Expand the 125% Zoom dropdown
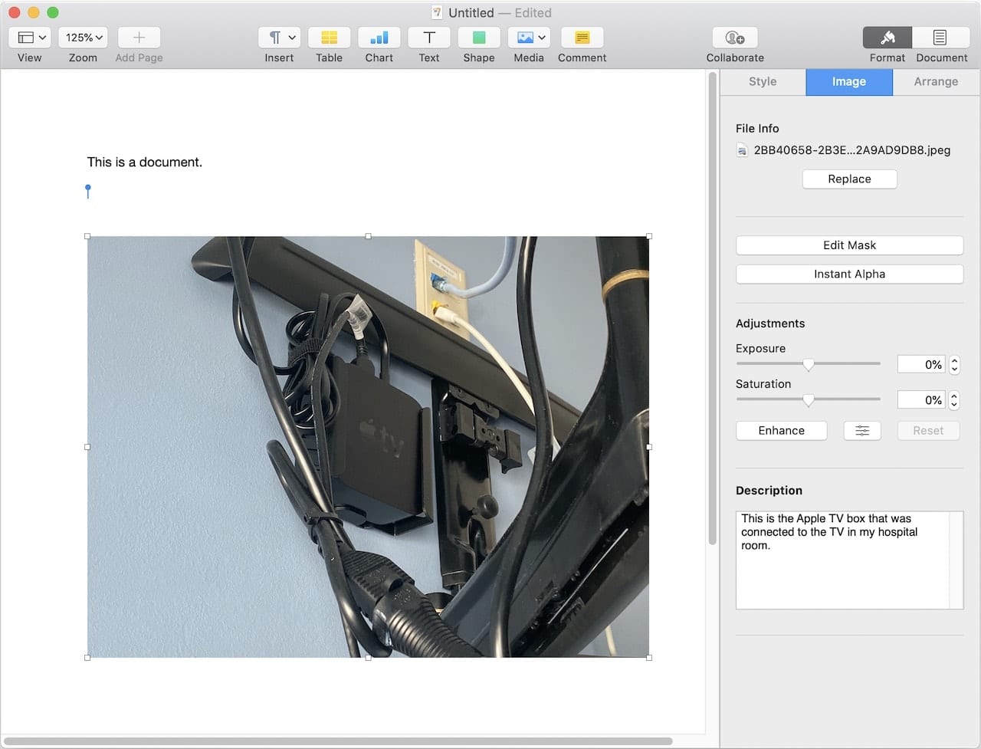The image size is (981, 749). click(84, 38)
